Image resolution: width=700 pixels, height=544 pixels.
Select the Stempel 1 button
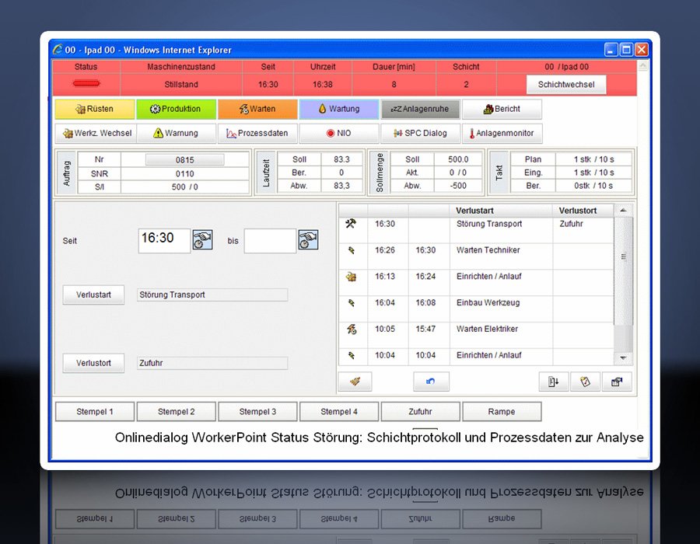95,412
